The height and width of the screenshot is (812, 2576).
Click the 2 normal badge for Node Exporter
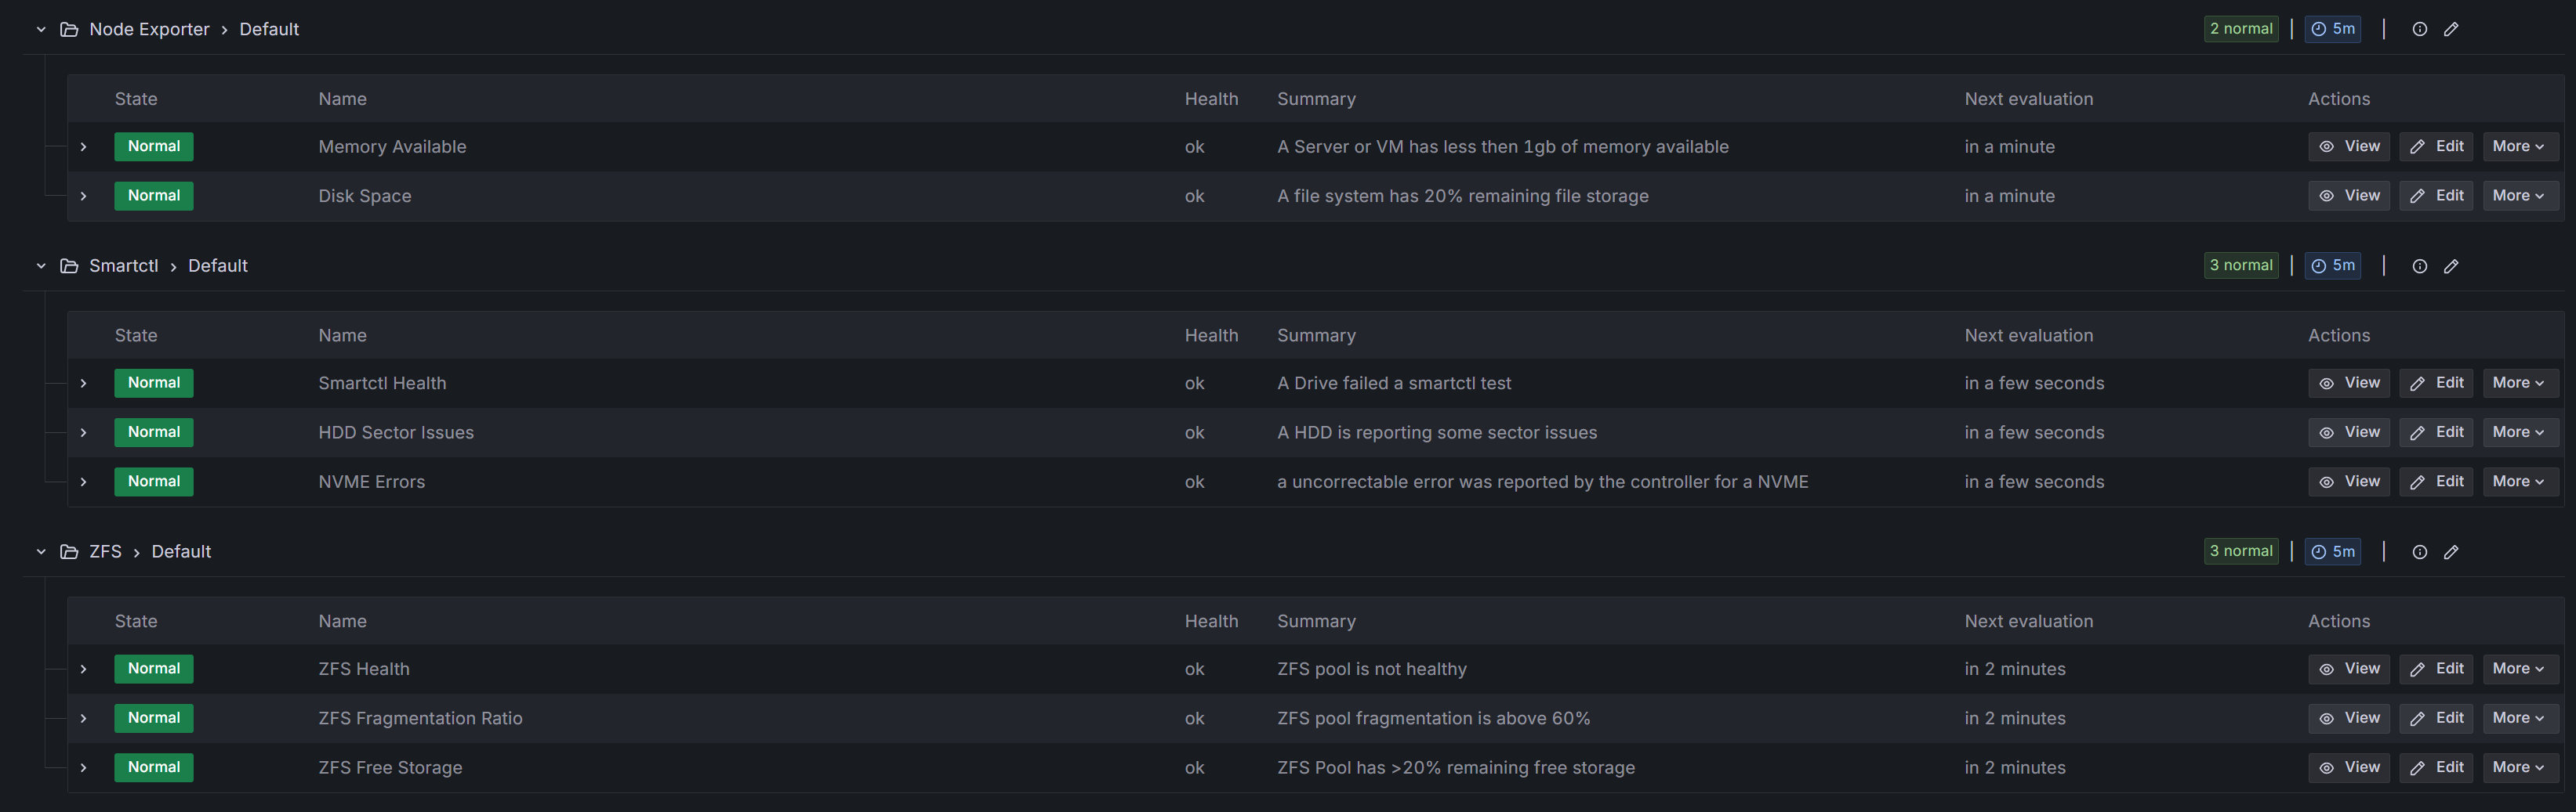pos(2240,29)
